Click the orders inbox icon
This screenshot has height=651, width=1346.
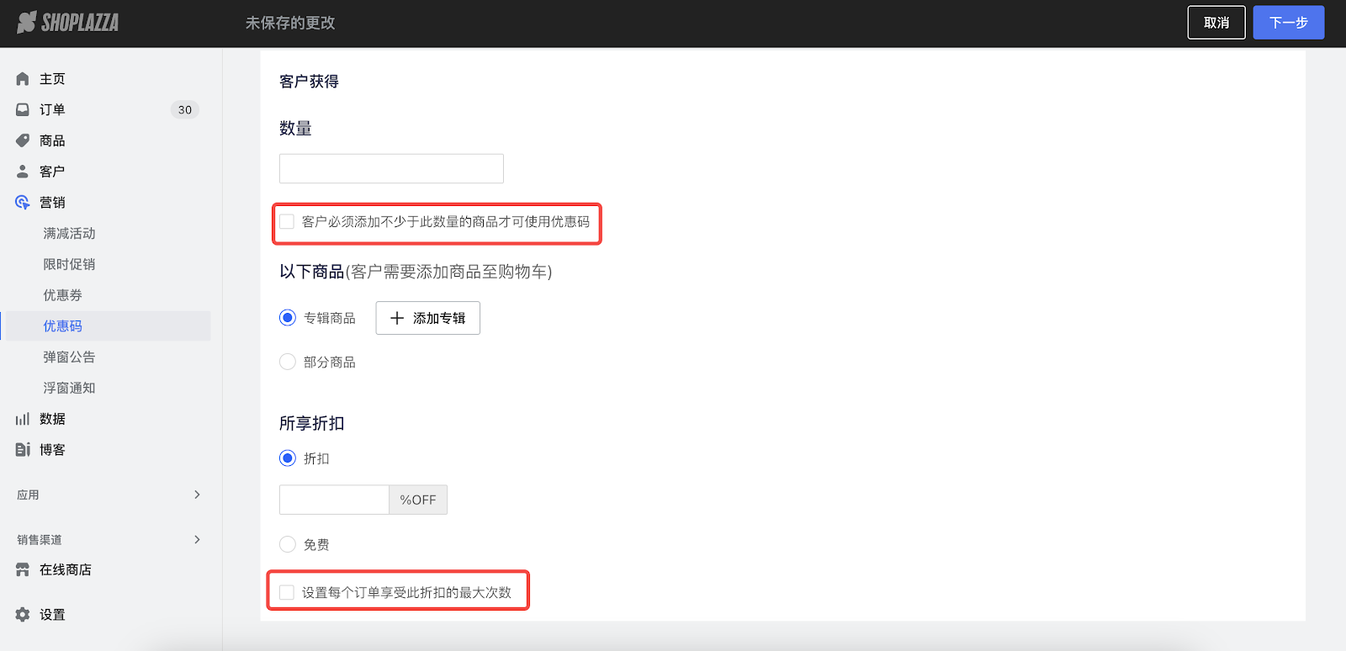(23, 110)
